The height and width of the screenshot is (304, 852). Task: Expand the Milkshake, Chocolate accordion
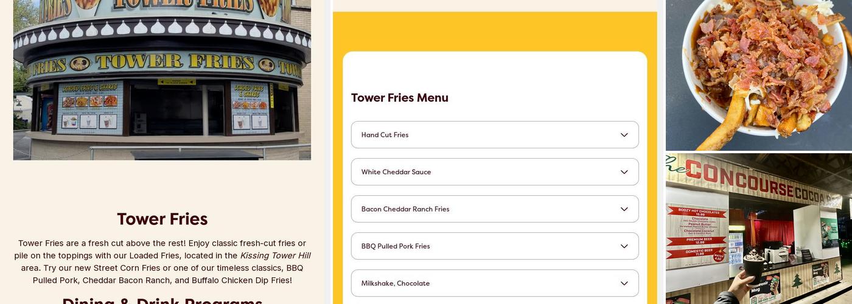pos(495,283)
